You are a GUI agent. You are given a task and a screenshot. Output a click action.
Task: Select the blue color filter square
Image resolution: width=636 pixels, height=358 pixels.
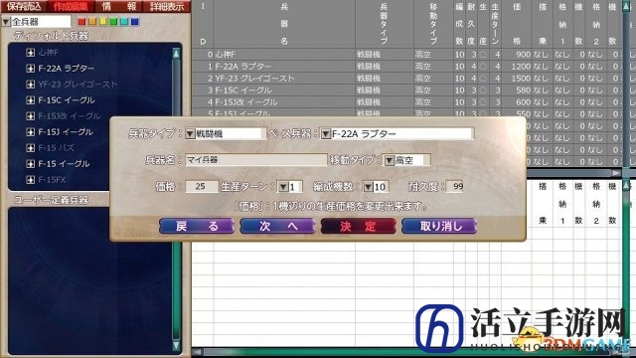pos(135,22)
